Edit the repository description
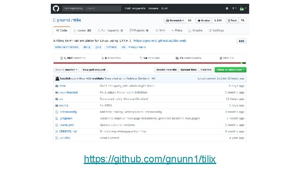The image size is (300, 169). tap(241, 41)
